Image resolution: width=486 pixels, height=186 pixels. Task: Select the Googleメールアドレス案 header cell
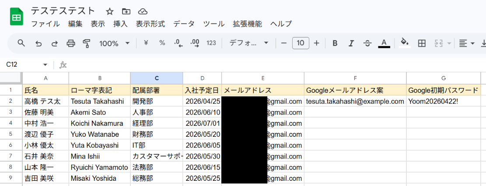point(355,90)
